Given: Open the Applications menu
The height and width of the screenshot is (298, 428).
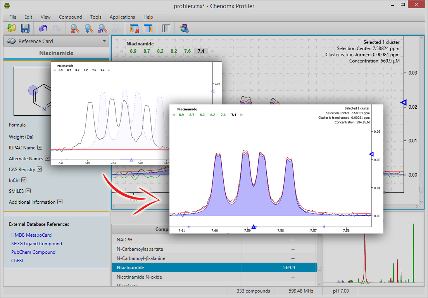Looking at the screenshot, I should coord(122,17).
